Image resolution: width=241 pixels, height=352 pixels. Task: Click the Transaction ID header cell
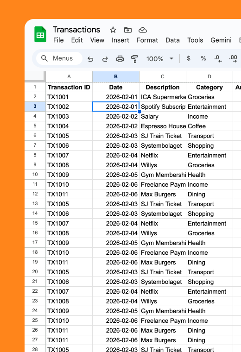(69, 87)
